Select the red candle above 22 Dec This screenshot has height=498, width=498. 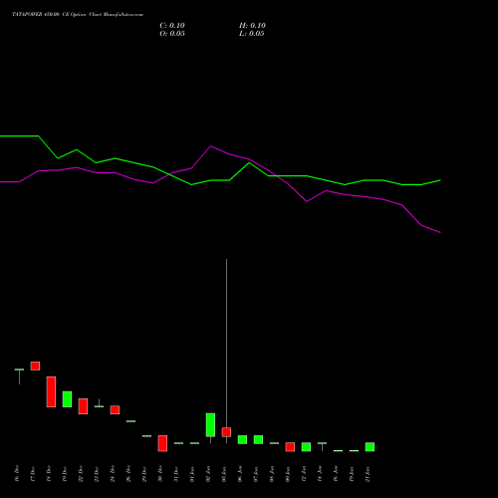click(83, 406)
